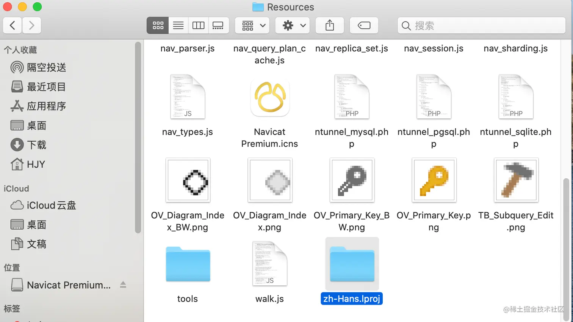Click the nav_parser.js file name
Image resolution: width=573 pixels, height=322 pixels.
point(188,48)
